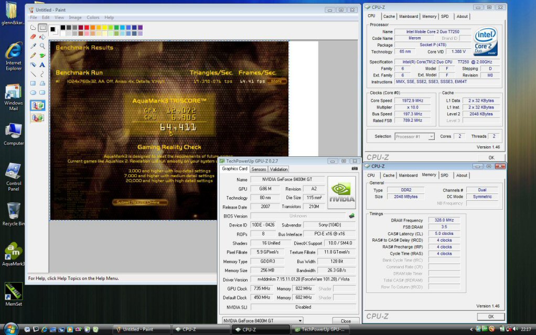Open About tab in lower CPU-Z window
This screenshot has height=335, width=536.
click(x=462, y=175)
